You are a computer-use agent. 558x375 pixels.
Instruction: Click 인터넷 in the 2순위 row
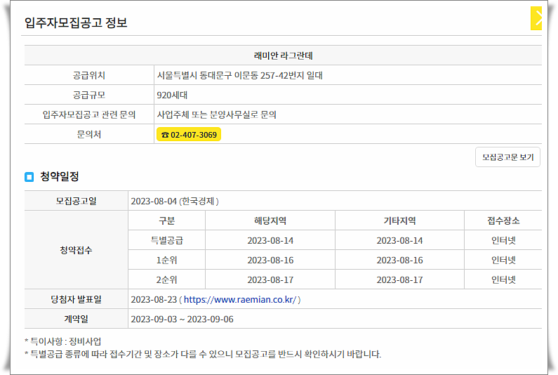[x=503, y=280]
